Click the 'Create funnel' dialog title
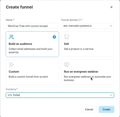This screenshot has height=117, width=120. (x=19, y=7)
